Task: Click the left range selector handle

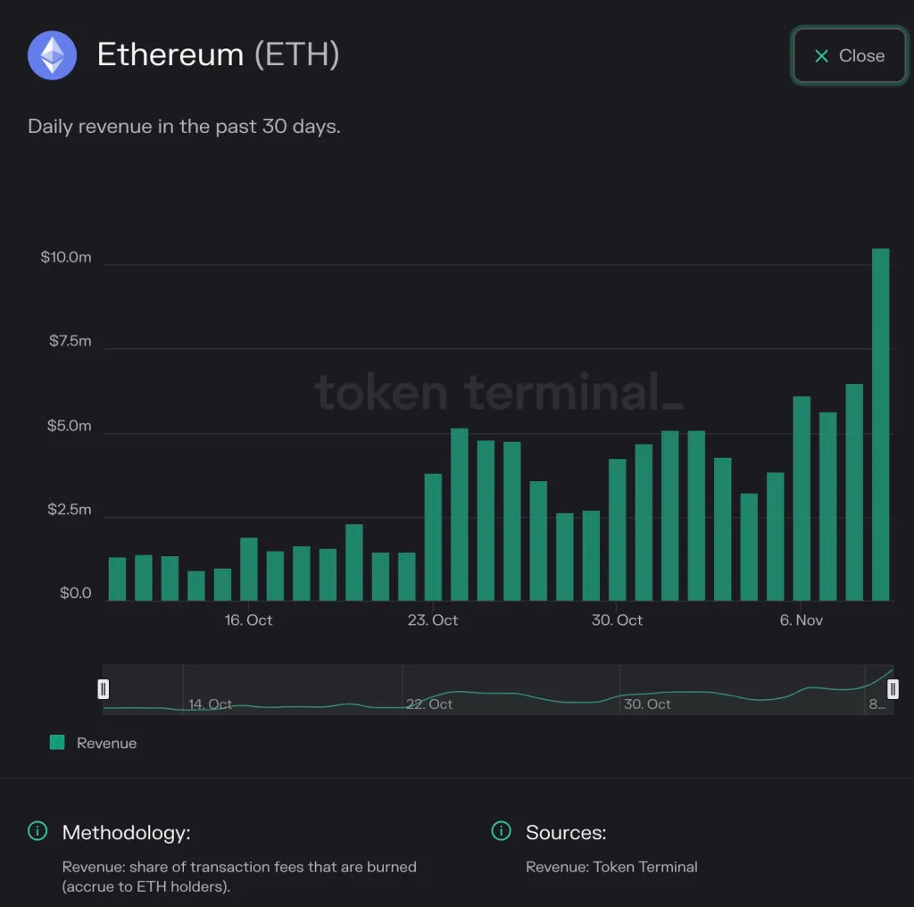Action: click(104, 688)
